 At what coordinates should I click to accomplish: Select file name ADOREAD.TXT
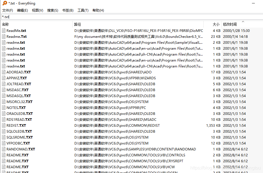click(19, 72)
